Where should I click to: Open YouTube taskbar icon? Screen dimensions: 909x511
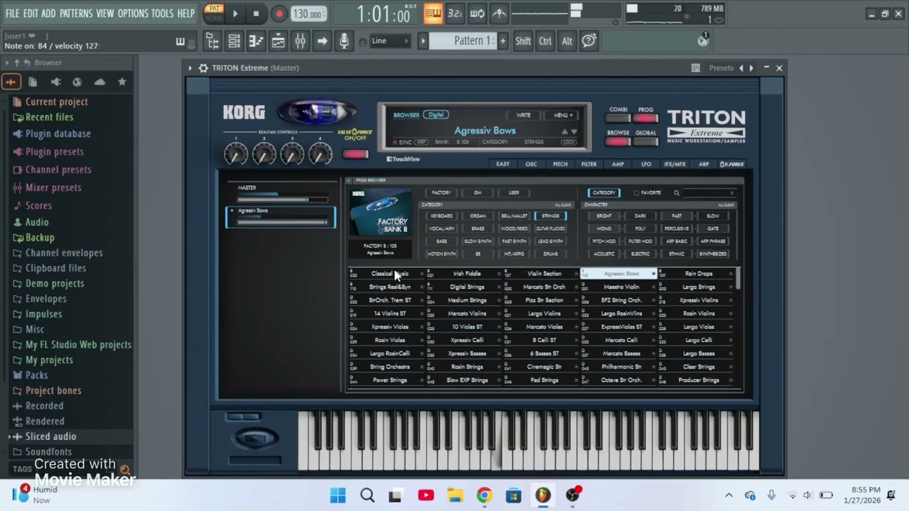425,495
